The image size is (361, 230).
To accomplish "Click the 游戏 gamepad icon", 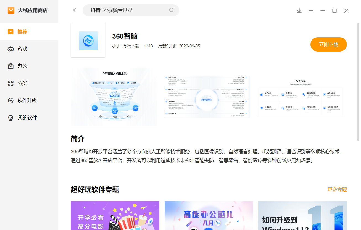I will point(10,49).
